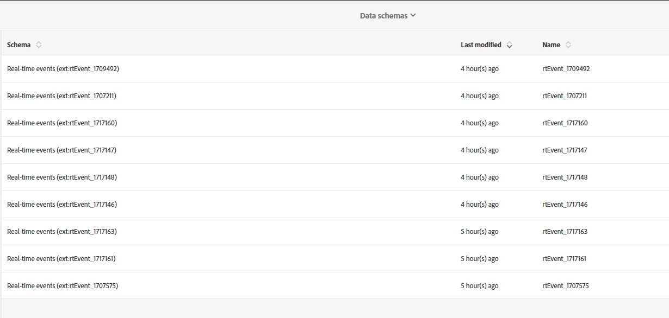Expand the Data schemas dropdown
The height and width of the screenshot is (318, 669).
(388, 16)
